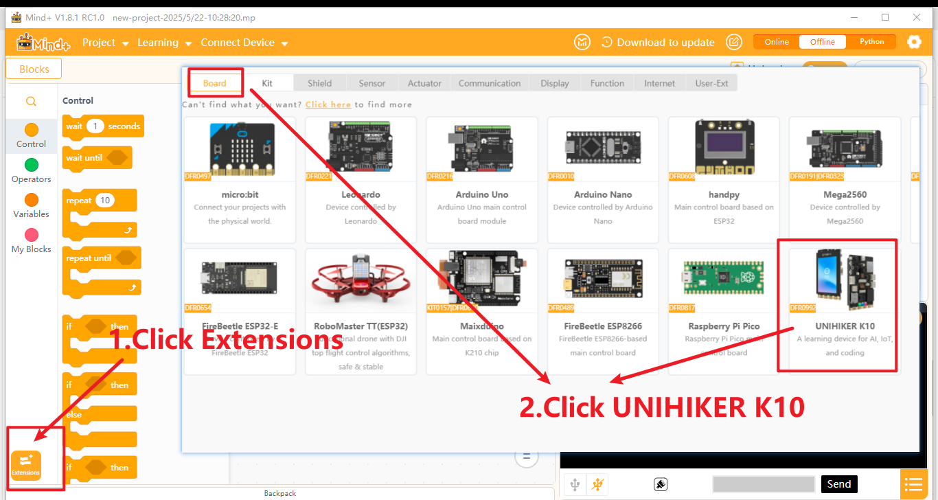The width and height of the screenshot is (938, 500).
Task: Choose the Mega2560 board card
Action: click(845, 180)
